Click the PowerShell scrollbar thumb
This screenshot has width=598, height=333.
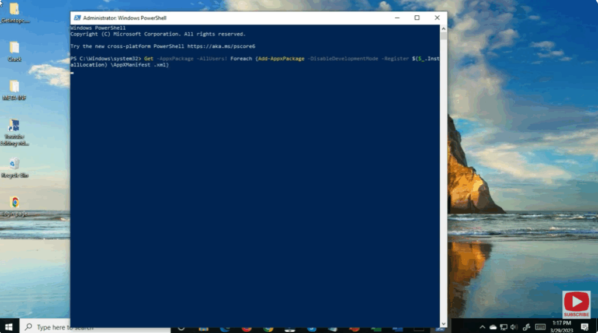pyautogui.click(x=443, y=36)
